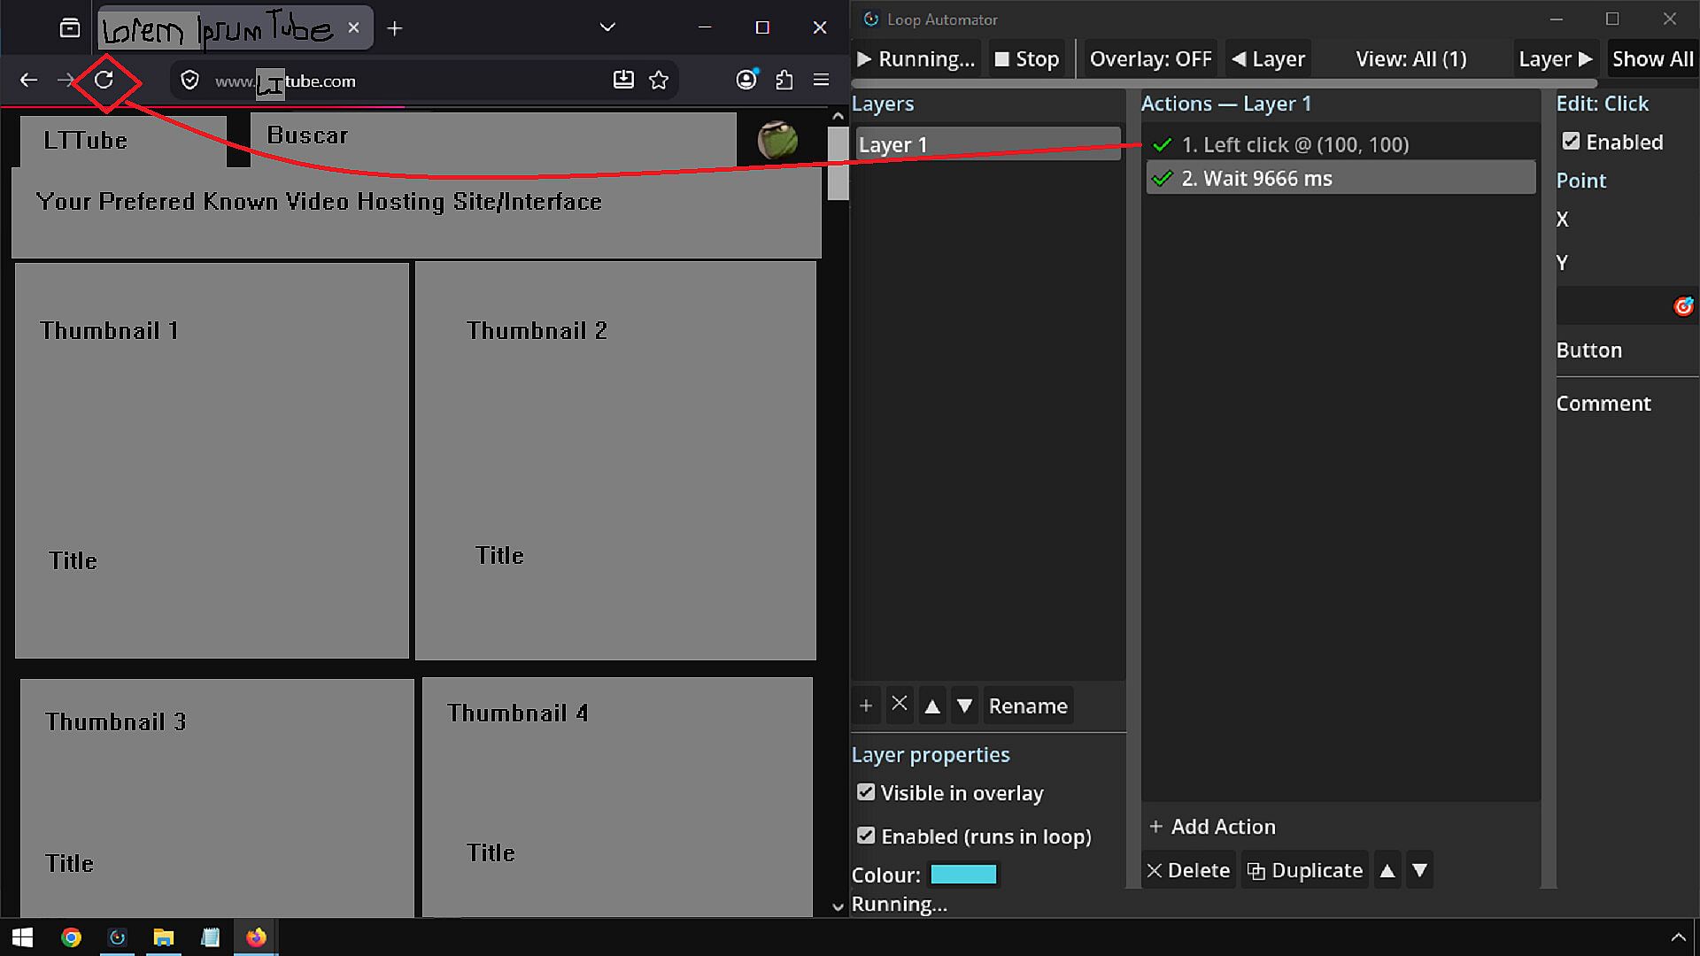Delete layer with X icon
This screenshot has height=956, width=1700.
(x=900, y=705)
